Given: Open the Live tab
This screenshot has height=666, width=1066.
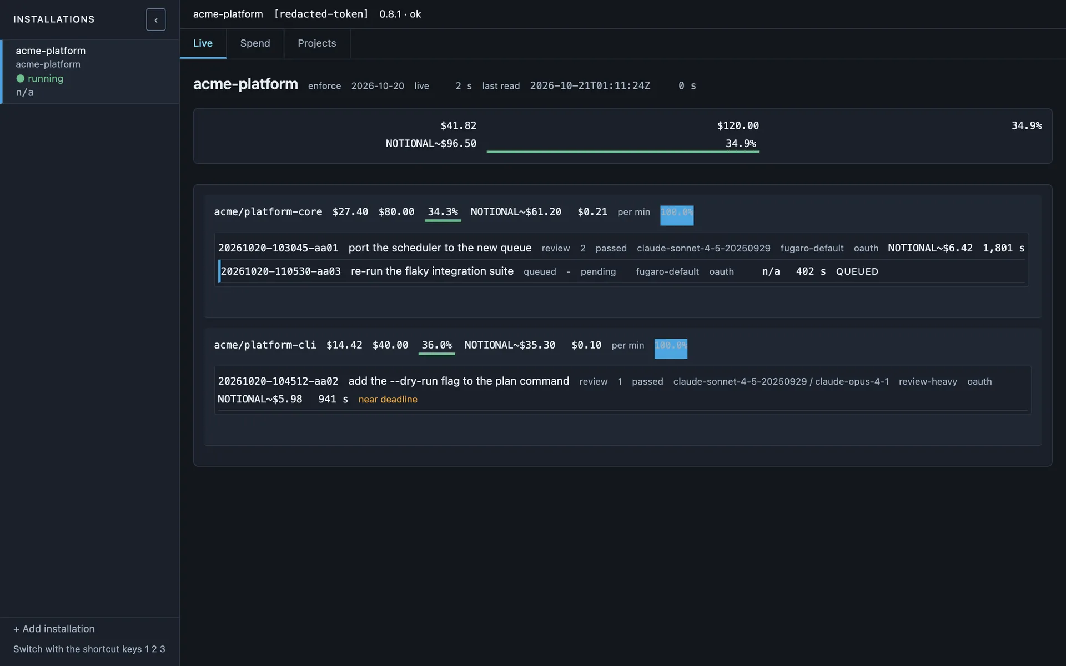Looking at the screenshot, I should point(203,43).
